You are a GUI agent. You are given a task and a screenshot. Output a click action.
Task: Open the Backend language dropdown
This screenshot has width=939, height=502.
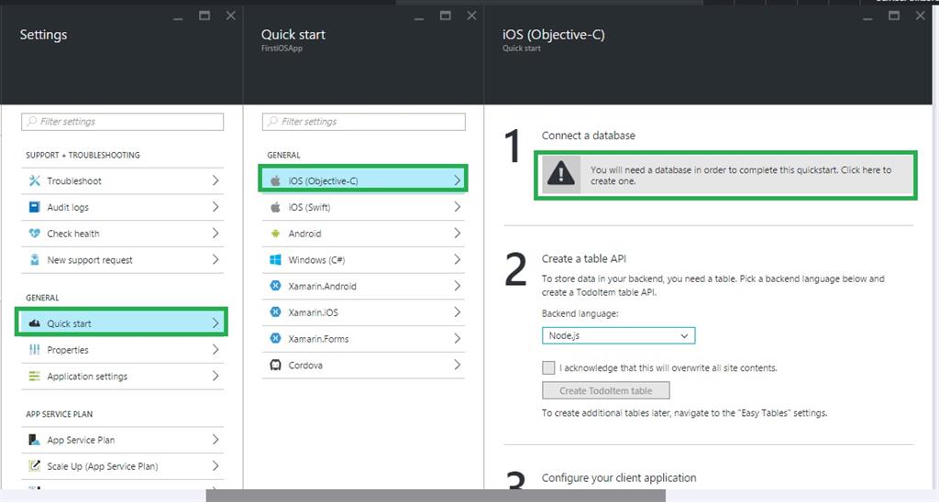pos(618,336)
